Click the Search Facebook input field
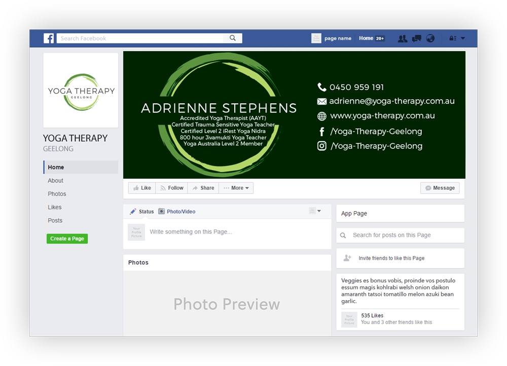 coord(139,38)
